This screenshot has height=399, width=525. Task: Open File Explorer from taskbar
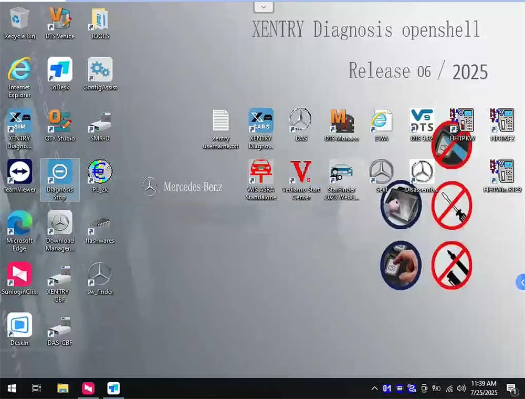coord(63,388)
